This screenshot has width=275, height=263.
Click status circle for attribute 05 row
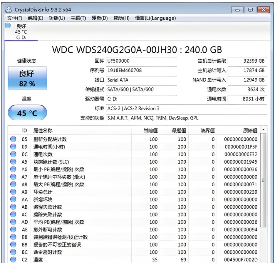pyautogui.click(x=13, y=139)
